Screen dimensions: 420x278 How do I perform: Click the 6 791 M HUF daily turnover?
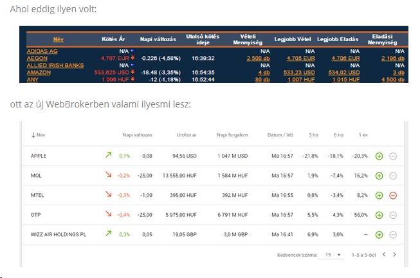232,215
